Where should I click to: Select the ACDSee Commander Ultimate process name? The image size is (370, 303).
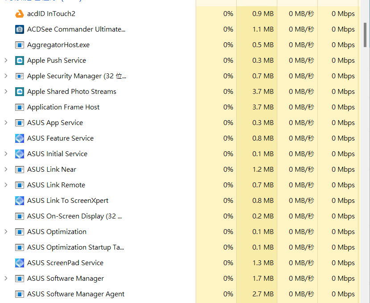coord(76,29)
